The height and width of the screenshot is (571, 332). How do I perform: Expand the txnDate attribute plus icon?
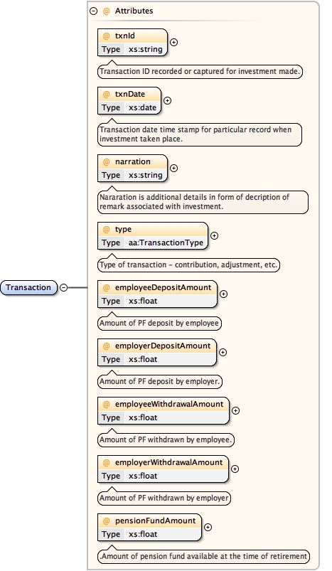168,100
